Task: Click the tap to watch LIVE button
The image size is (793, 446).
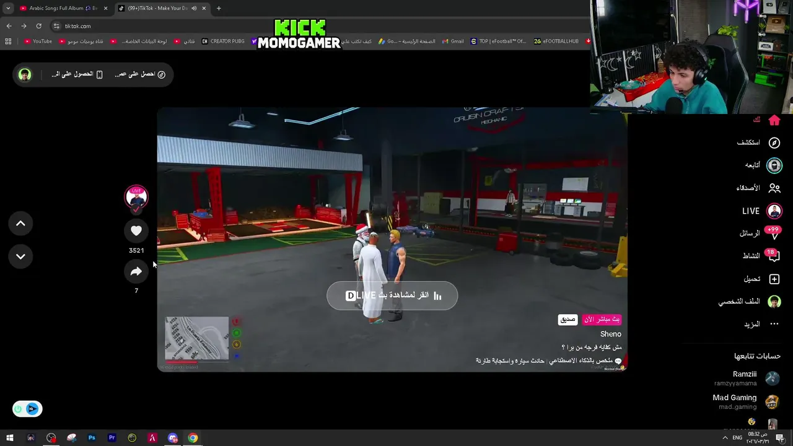Action: pyautogui.click(x=392, y=295)
